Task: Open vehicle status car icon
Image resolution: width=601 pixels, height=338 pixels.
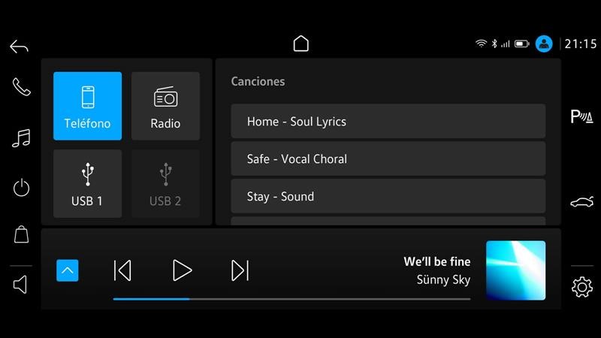Action: click(581, 201)
